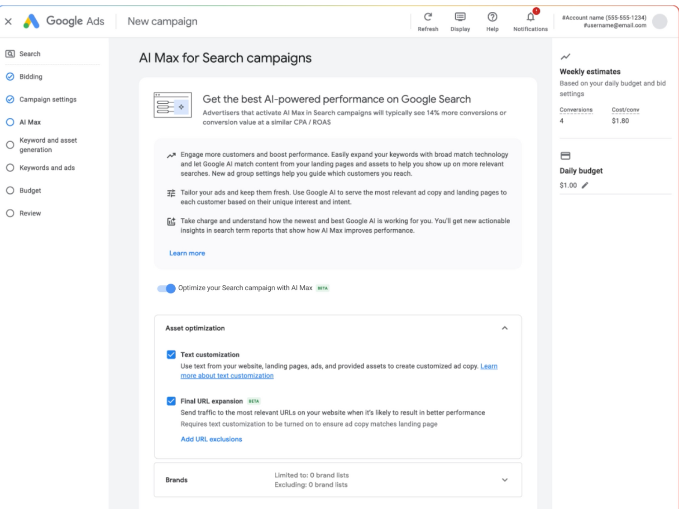Screen dimensions: 679x509
Task: Open the Help icon
Action: (492, 17)
